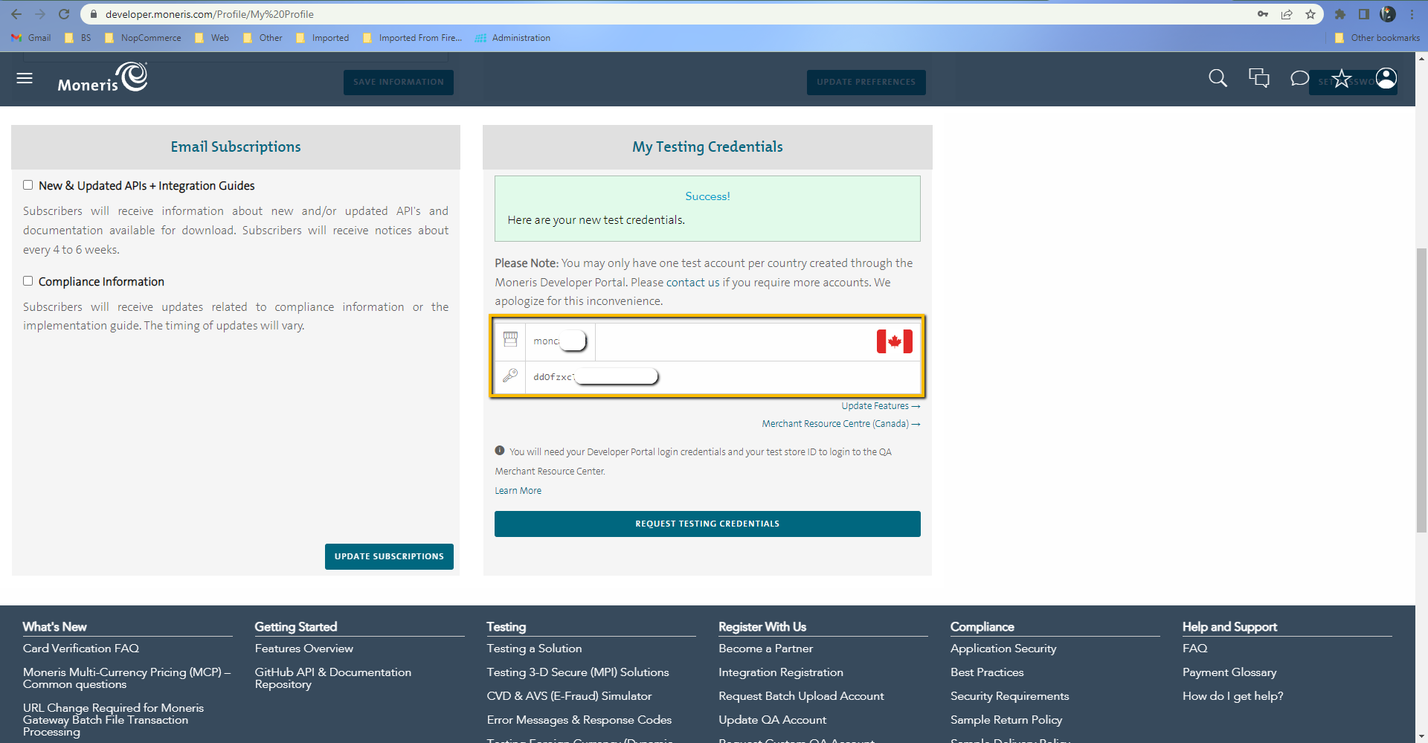
Task: Open the Chrome profile avatar
Action: 1388,14
